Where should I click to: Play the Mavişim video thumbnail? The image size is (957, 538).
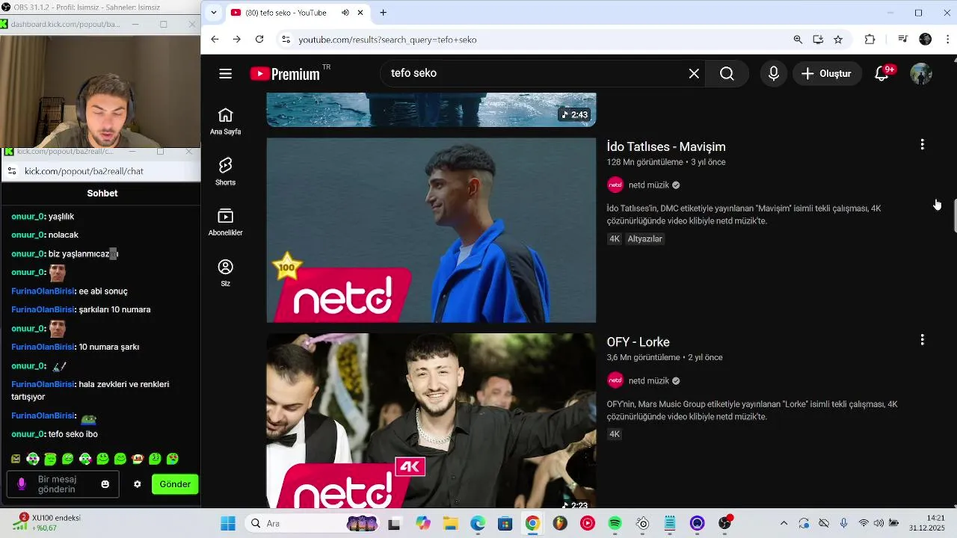click(x=431, y=230)
